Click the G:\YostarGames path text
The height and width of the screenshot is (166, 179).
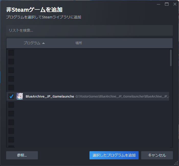(x=122, y=97)
